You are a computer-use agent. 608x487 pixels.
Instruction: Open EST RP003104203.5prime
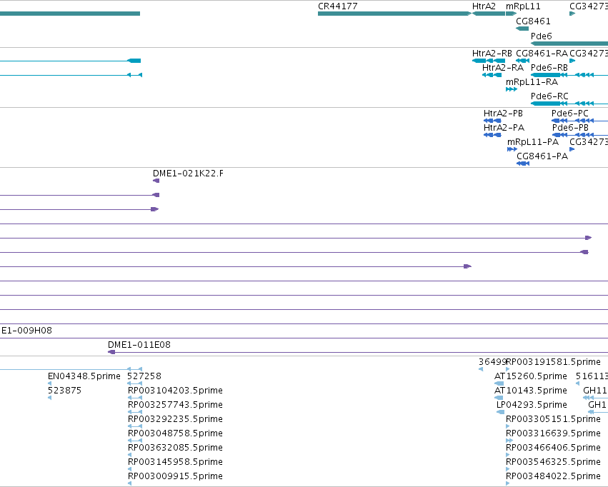coord(175,391)
